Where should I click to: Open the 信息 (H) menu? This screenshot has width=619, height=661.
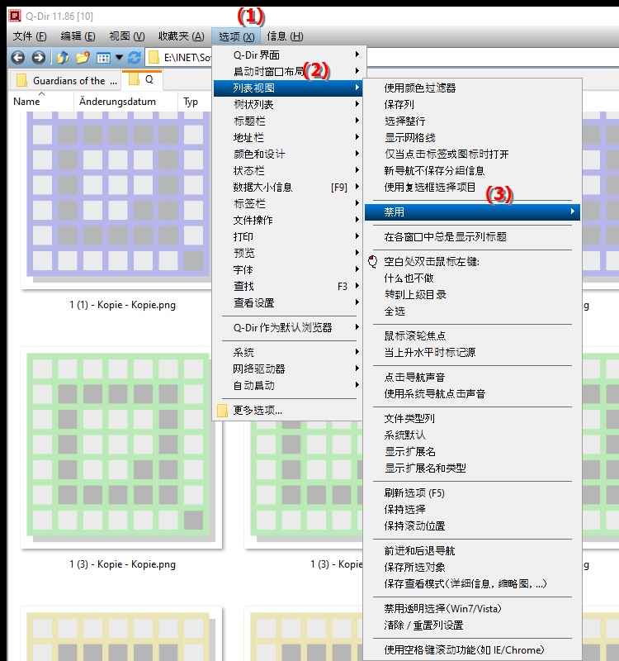tap(285, 36)
